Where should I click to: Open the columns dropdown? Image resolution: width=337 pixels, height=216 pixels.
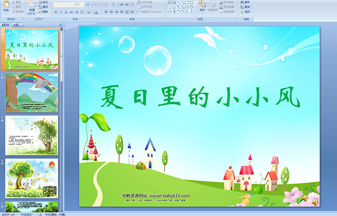133,12
